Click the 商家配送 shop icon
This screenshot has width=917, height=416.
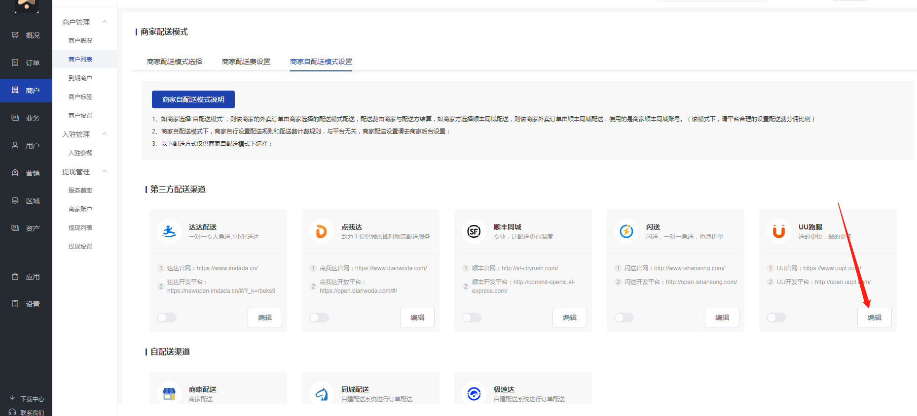click(169, 394)
